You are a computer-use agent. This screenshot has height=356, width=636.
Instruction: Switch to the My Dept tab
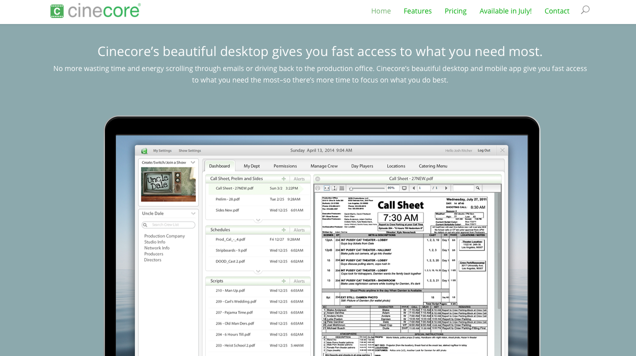(252, 166)
